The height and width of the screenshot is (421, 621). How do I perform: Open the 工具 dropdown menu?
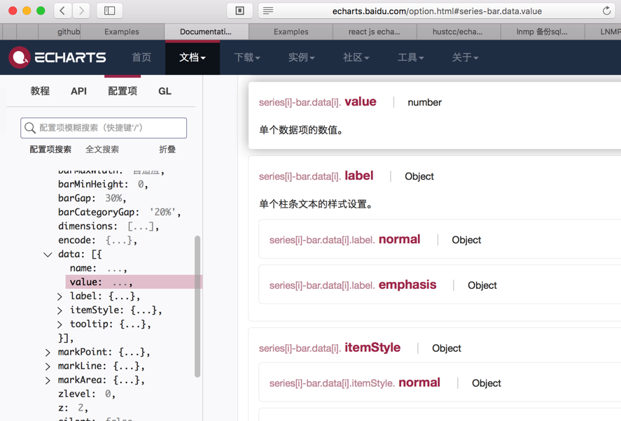410,57
